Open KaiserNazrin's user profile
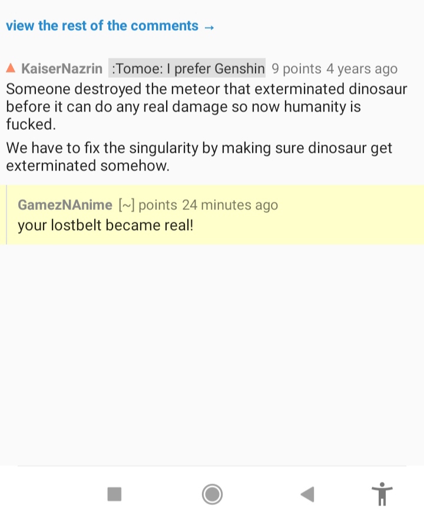Screen dimensions: 424x522 point(62,69)
